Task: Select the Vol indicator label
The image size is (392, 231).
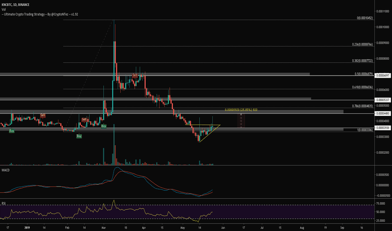Action: [4, 10]
